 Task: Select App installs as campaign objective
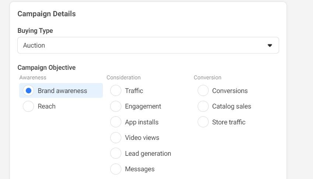click(116, 122)
